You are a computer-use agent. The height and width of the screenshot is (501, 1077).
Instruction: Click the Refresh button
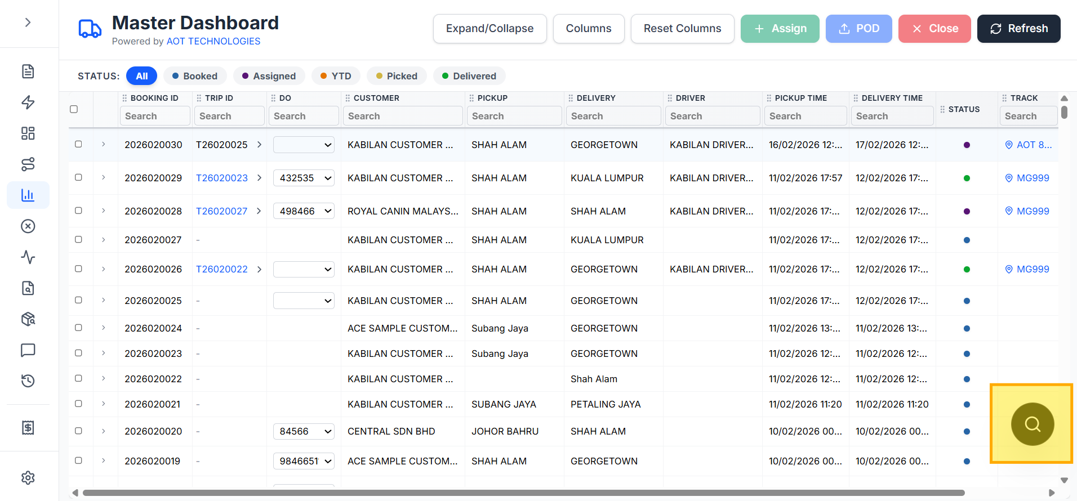point(1019,29)
